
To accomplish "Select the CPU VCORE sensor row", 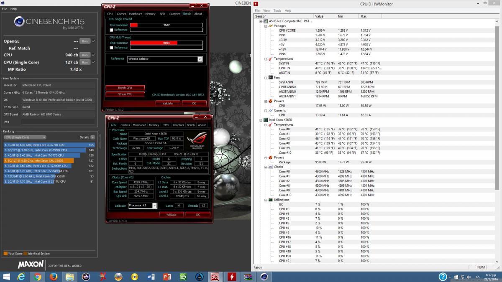I will tap(374, 30).
